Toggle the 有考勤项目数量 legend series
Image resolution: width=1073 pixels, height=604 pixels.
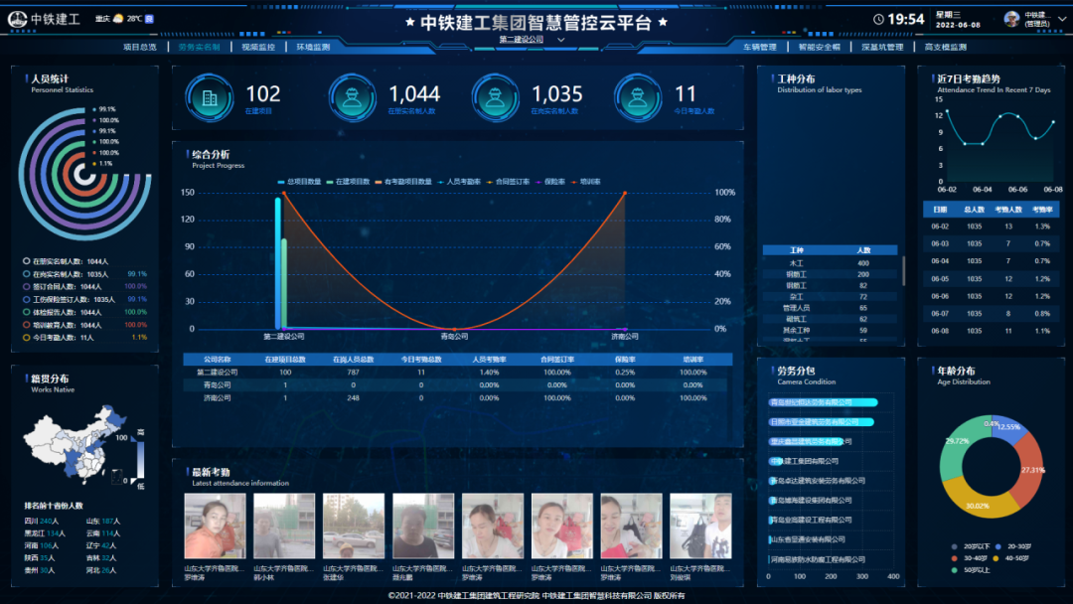tap(403, 182)
